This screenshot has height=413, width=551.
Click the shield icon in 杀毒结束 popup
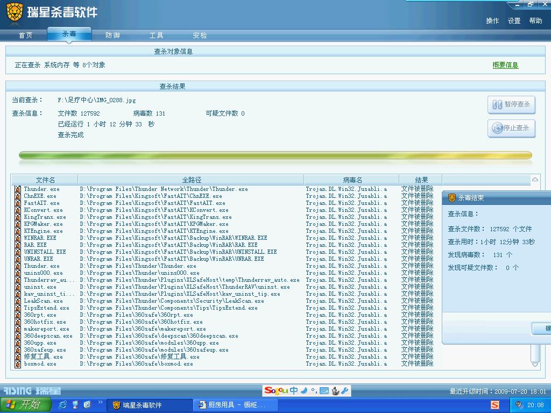point(452,198)
